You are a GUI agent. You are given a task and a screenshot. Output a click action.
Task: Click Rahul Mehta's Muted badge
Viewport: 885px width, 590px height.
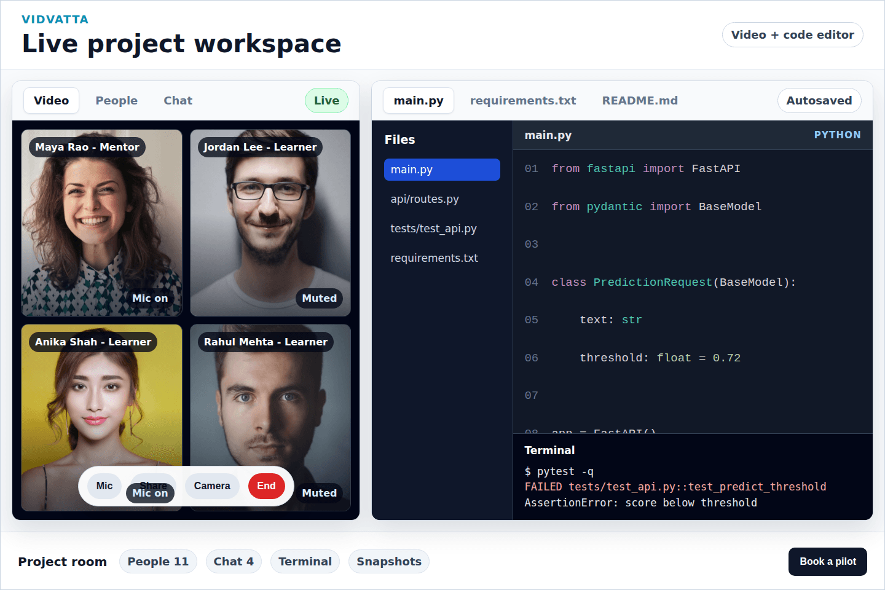tap(319, 493)
